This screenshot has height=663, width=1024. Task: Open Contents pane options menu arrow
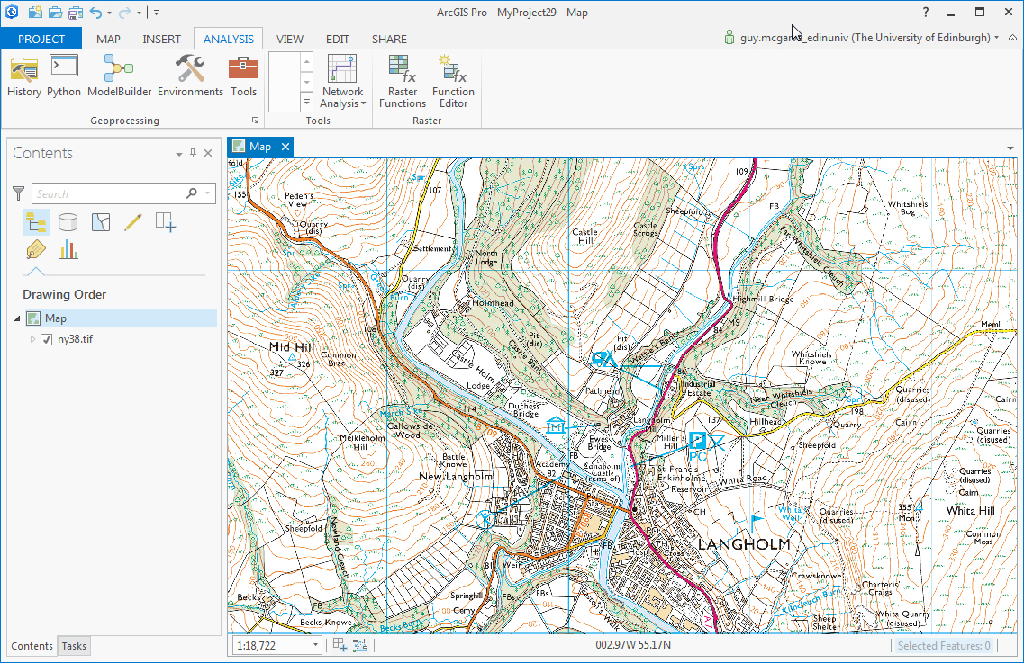click(x=179, y=154)
